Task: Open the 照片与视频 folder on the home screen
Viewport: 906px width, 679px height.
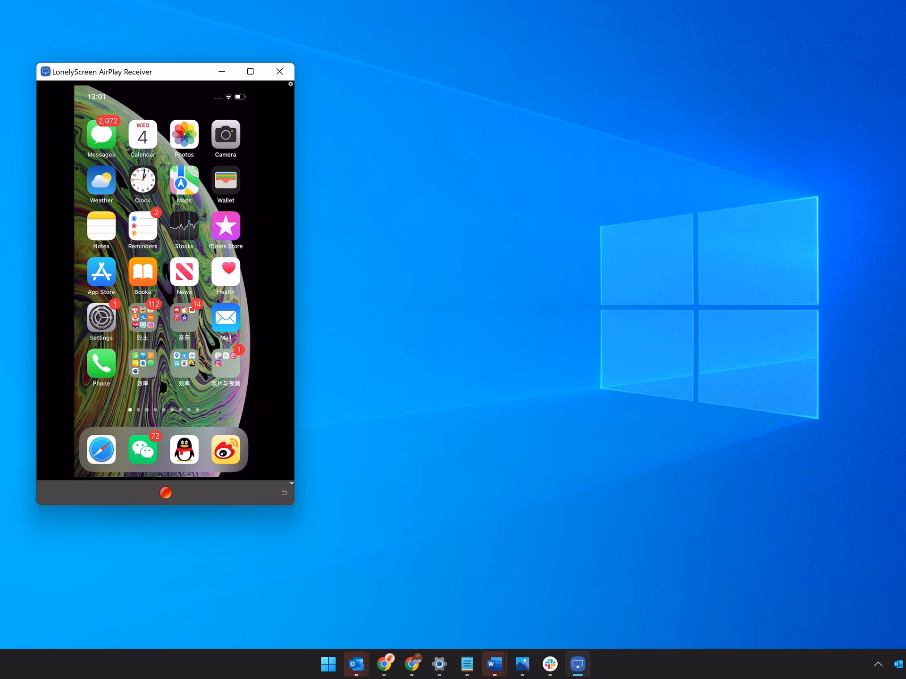Action: [226, 364]
